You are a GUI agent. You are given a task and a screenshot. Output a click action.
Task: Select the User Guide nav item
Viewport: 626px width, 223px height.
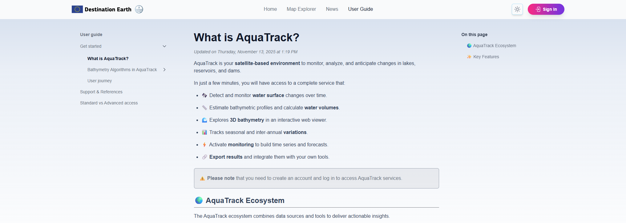[360, 9]
